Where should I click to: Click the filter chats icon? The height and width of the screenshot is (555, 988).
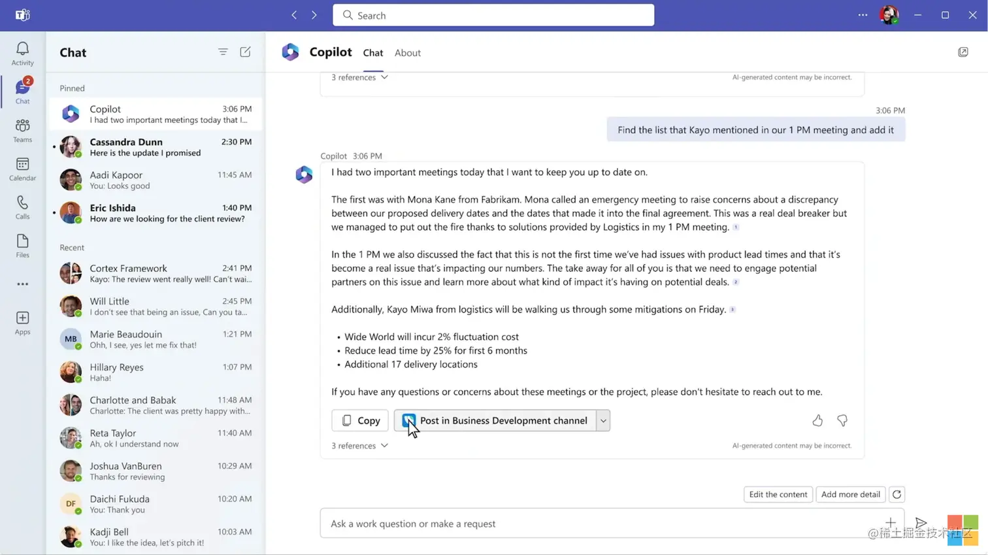coord(223,52)
